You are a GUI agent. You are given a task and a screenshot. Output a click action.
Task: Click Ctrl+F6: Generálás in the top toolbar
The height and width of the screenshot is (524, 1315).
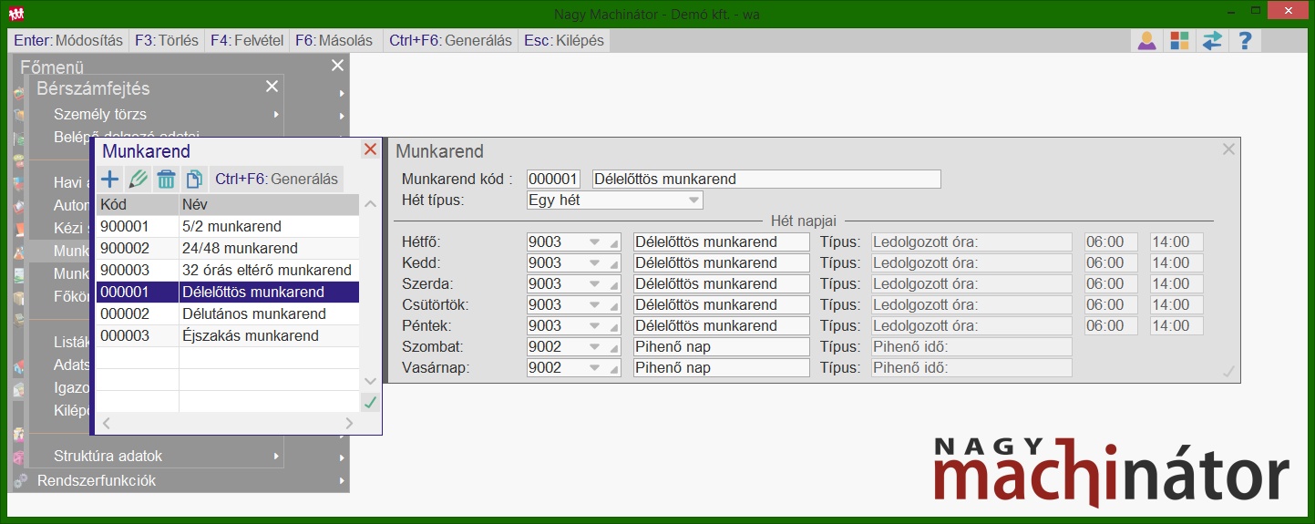point(450,41)
